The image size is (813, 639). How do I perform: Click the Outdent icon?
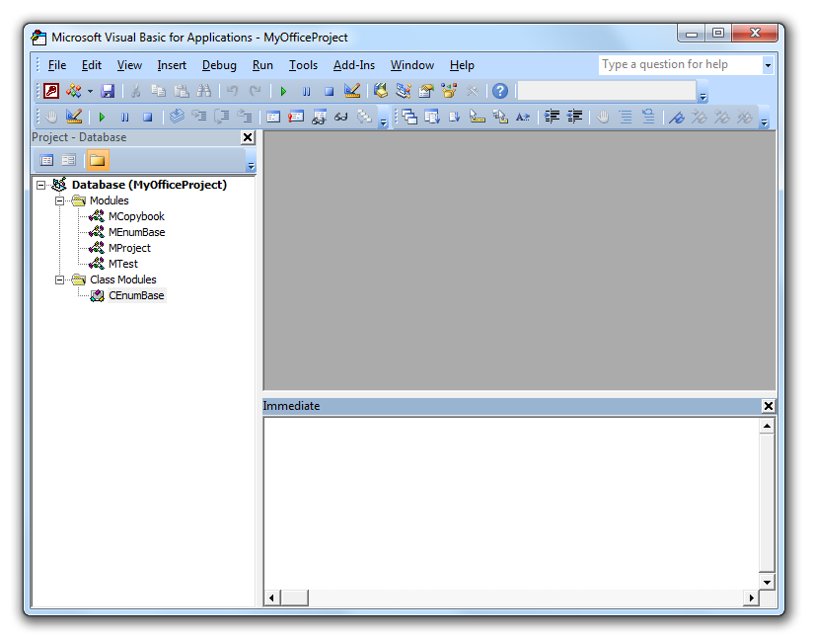(x=574, y=117)
